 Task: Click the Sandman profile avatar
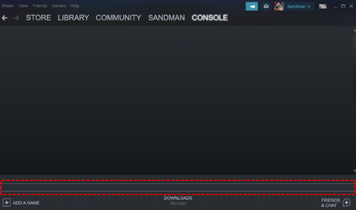[x=279, y=6]
